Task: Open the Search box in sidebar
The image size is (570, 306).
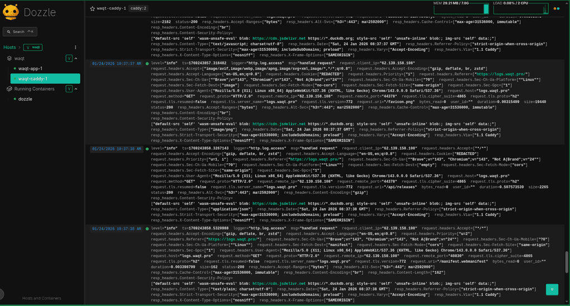Action: coord(20,32)
